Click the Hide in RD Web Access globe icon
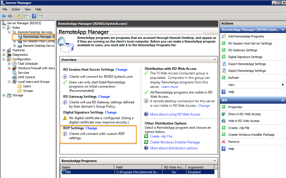The width and height of the screenshot is (286, 178). click(x=224, y=121)
